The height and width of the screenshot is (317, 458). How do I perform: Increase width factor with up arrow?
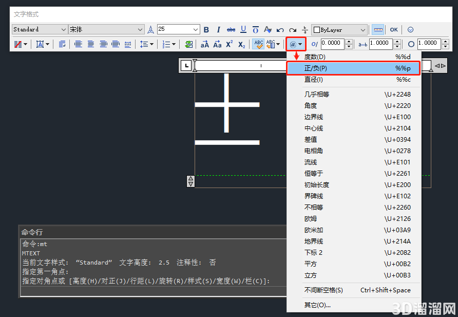tap(446, 42)
